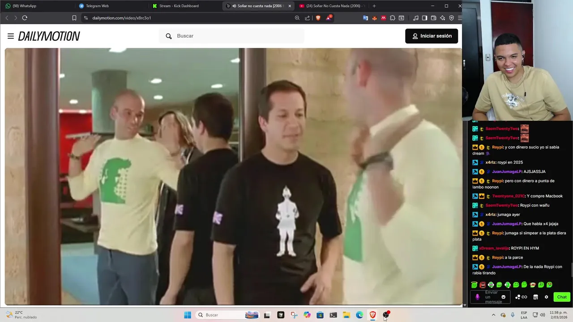573x322 pixels.
Task: Open Brave Shields lion icon
Action: [x=318, y=18]
